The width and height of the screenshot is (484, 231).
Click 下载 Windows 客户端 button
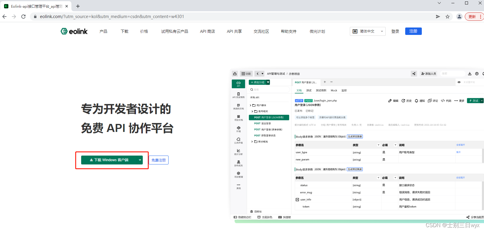(x=109, y=160)
